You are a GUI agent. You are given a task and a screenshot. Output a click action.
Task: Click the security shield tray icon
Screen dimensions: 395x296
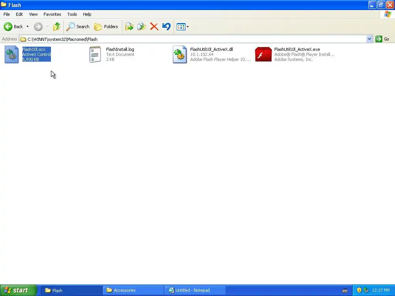tap(359, 291)
